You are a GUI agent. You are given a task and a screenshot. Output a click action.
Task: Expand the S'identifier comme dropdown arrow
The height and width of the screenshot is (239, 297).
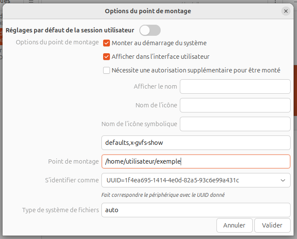tap(283, 180)
